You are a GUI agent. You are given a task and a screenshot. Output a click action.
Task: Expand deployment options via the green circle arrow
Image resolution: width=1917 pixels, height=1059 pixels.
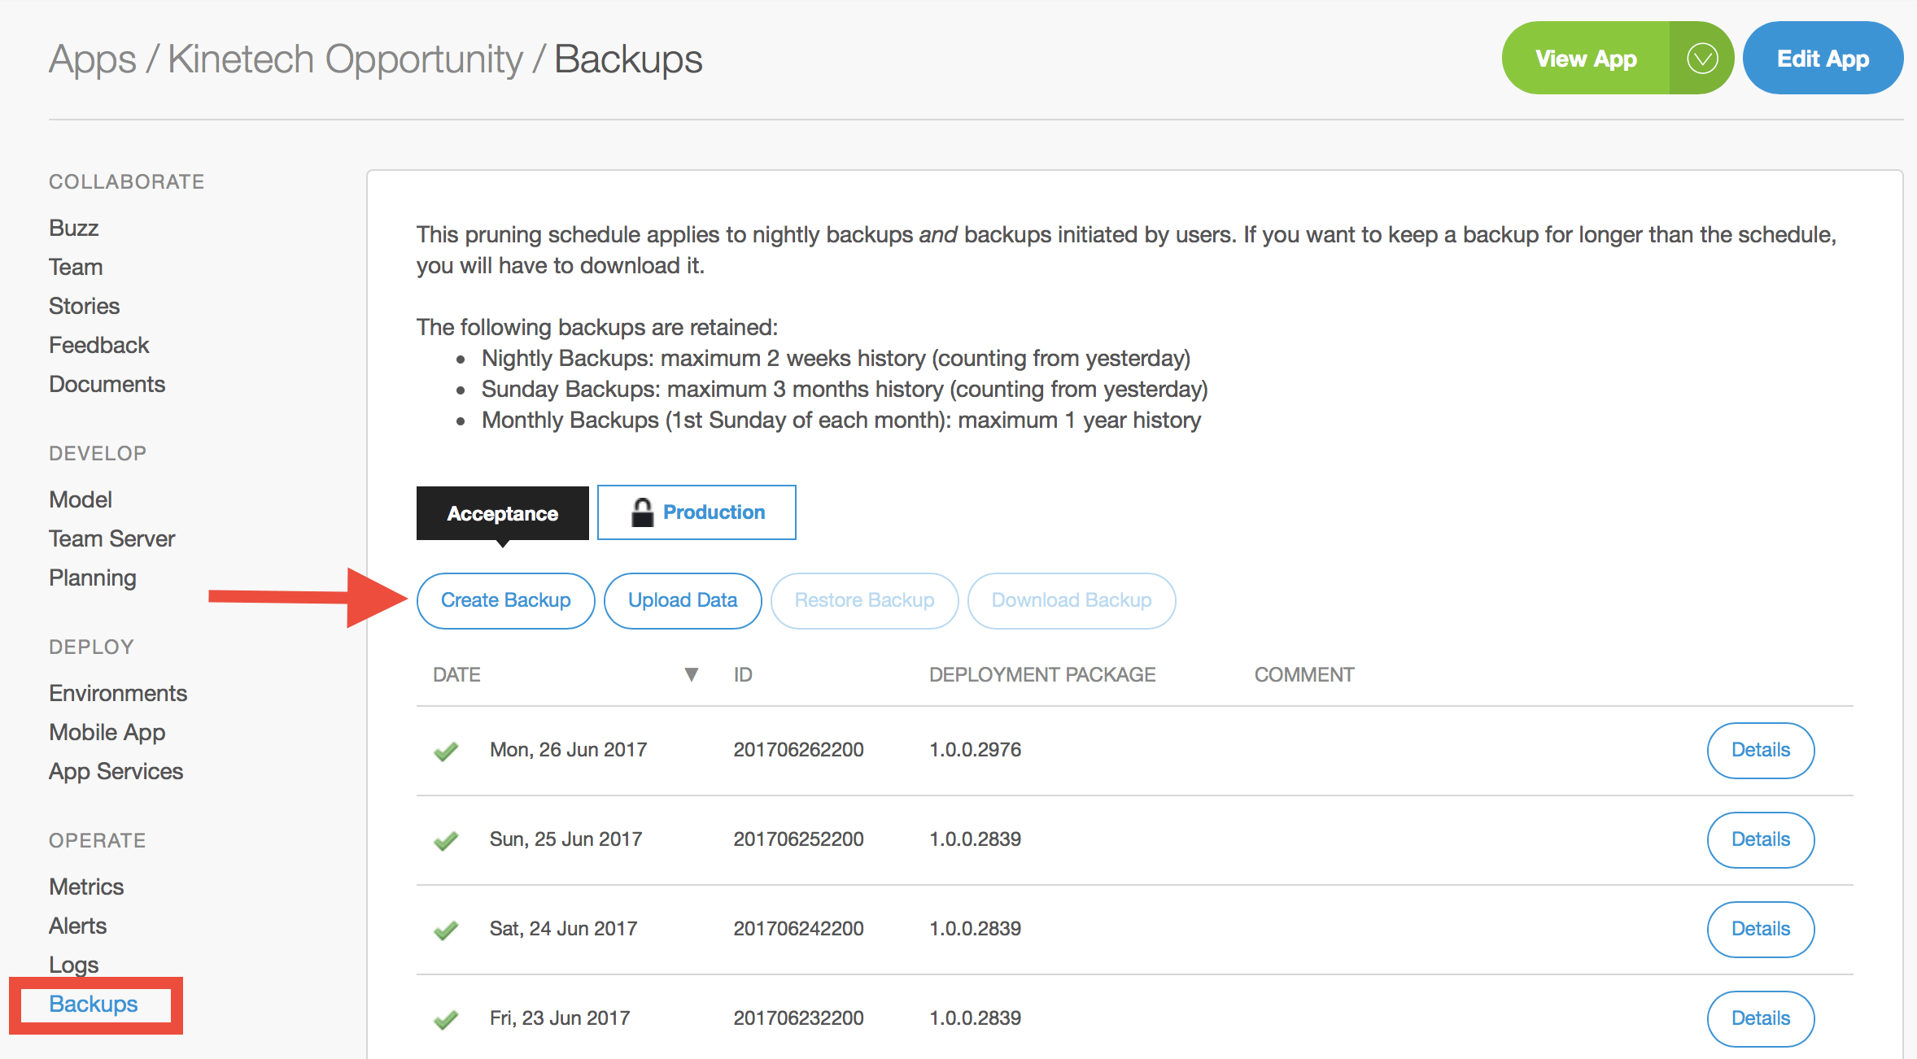(1701, 58)
